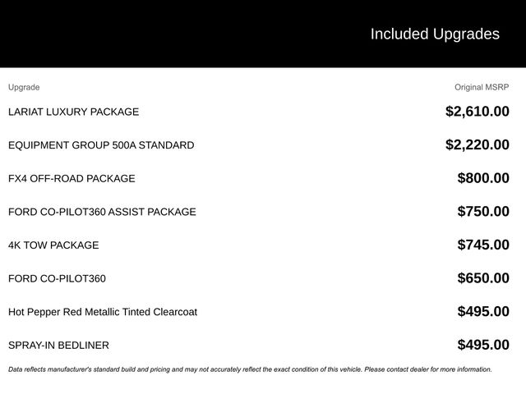The image size is (526, 394).
Task: Click the Original MSRP column header
Action: (482, 87)
